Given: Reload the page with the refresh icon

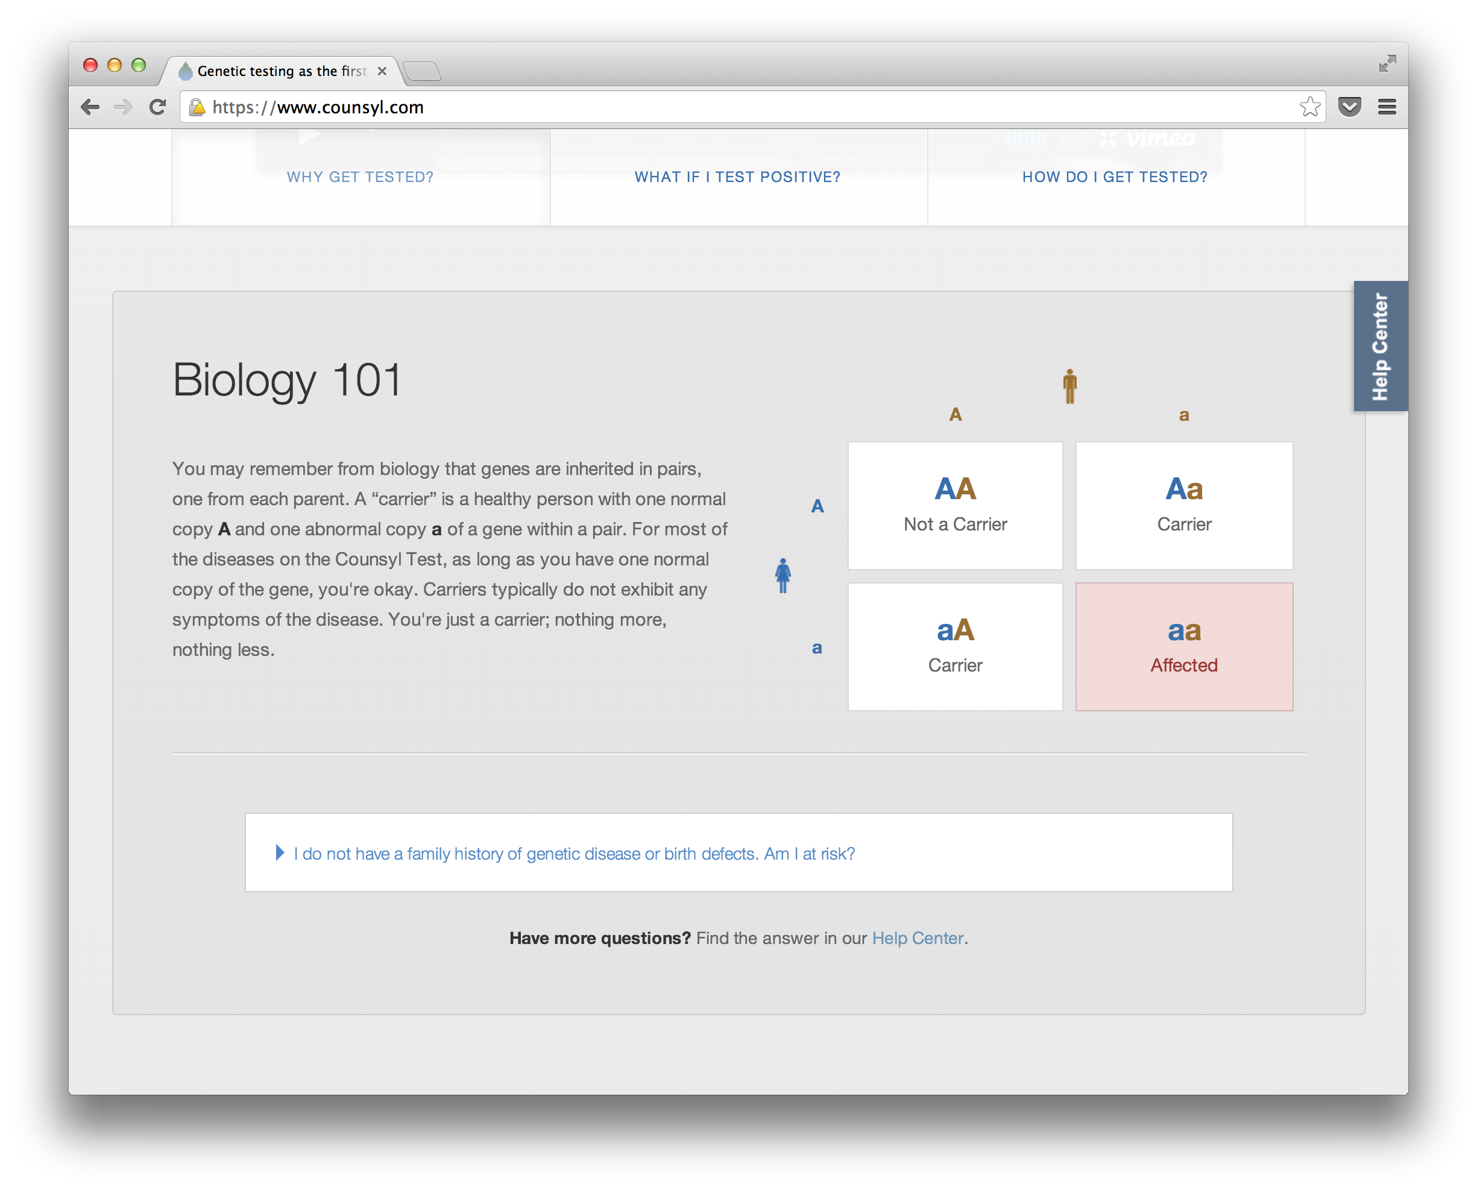Looking at the screenshot, I should 157,107.
